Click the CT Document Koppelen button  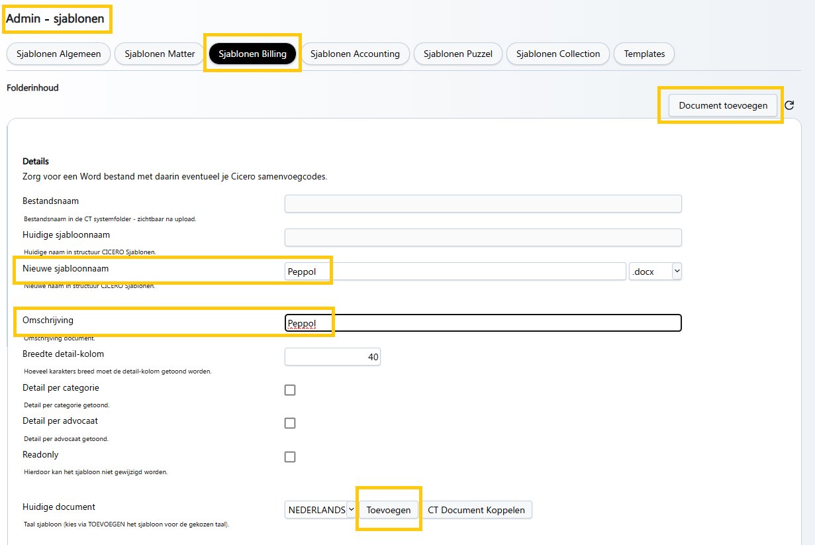(476, 510)
